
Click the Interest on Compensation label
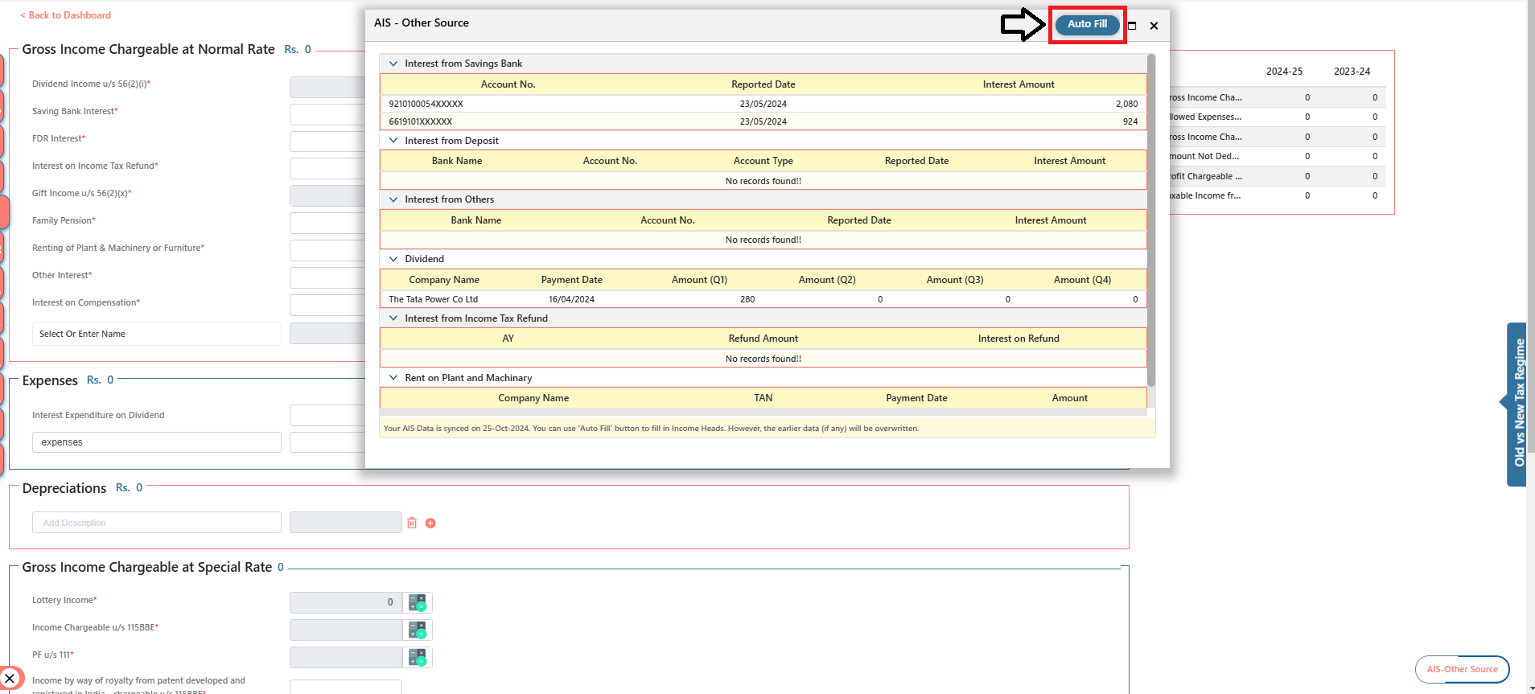(x=86, y=302)
